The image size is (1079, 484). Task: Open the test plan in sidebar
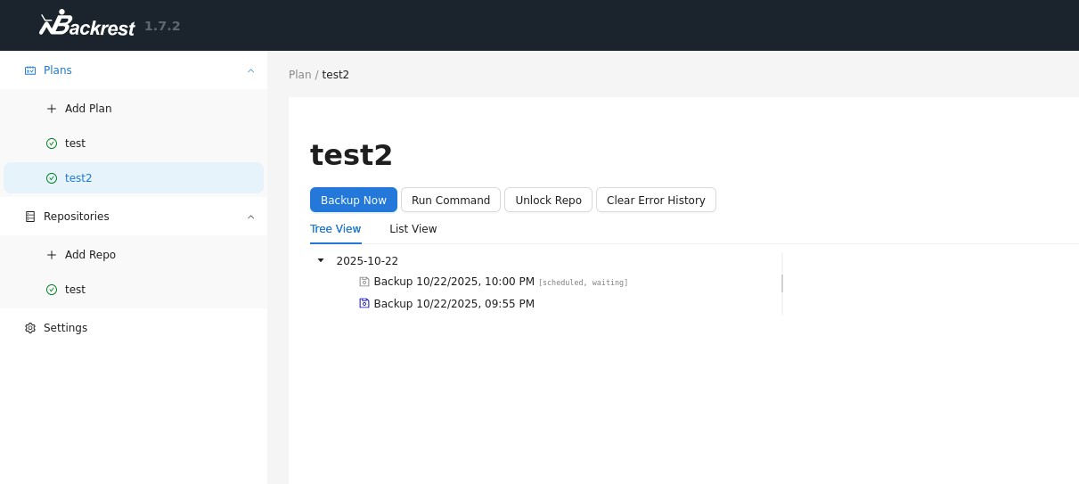75,144
